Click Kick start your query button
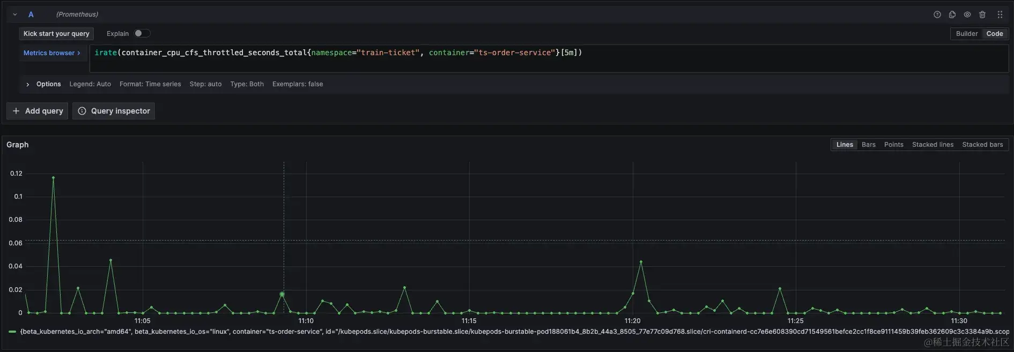Viewport: 1014px width, 352px height. tap(56, 34)
